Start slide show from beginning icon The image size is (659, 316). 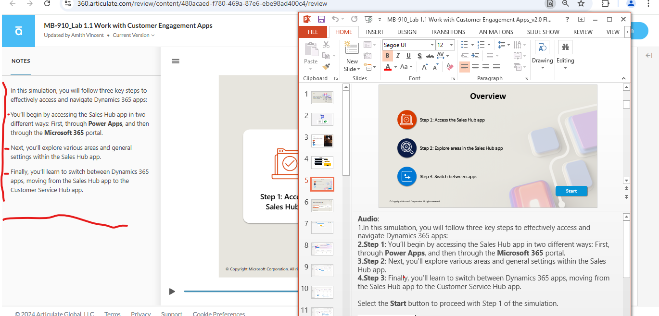click(369, 19)
